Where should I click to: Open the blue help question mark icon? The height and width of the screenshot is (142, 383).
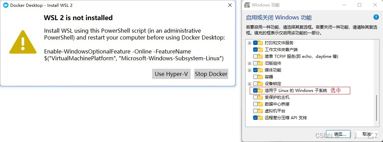click(x=376, y=17)
